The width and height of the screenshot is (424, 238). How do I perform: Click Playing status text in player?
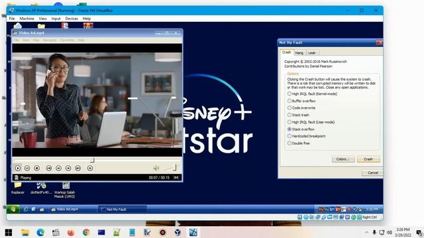click(x=26, y=178)
